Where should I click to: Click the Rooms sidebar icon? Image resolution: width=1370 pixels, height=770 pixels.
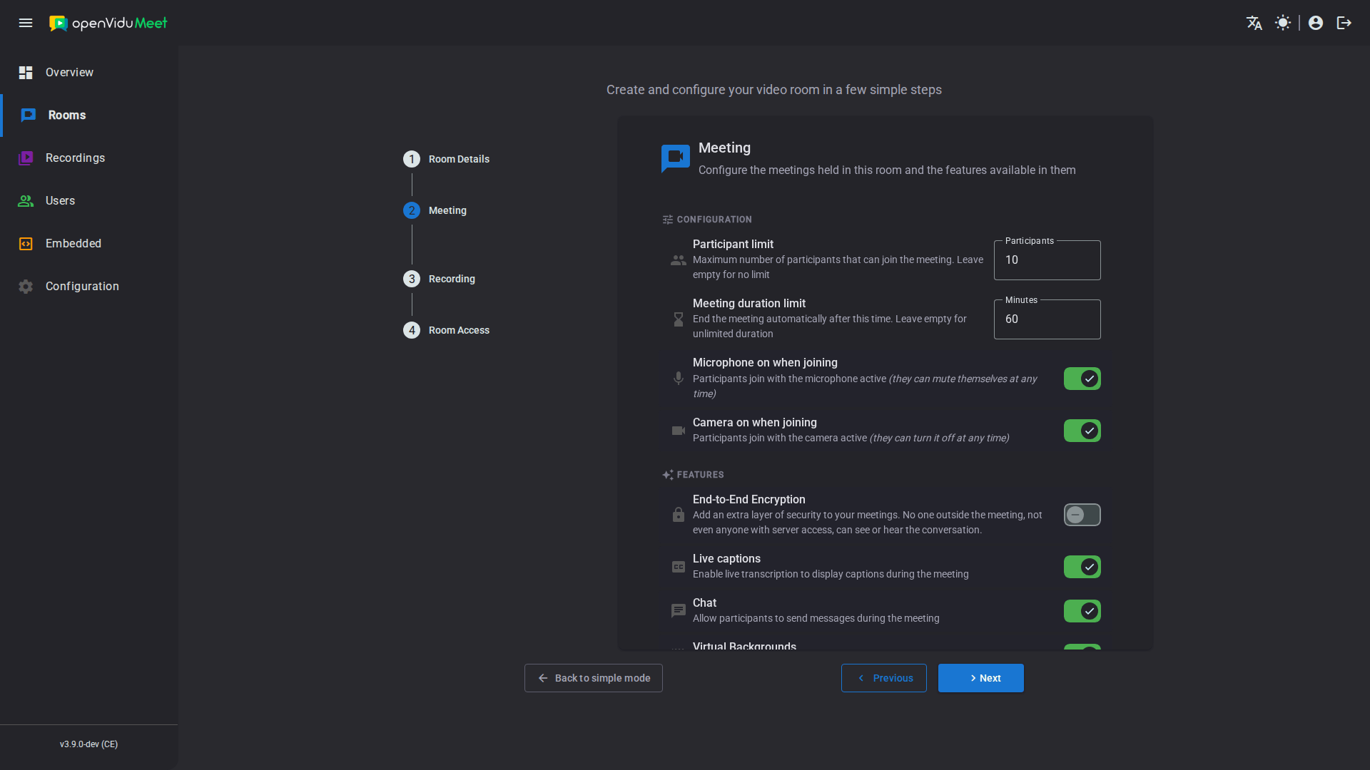click(29, 115)
